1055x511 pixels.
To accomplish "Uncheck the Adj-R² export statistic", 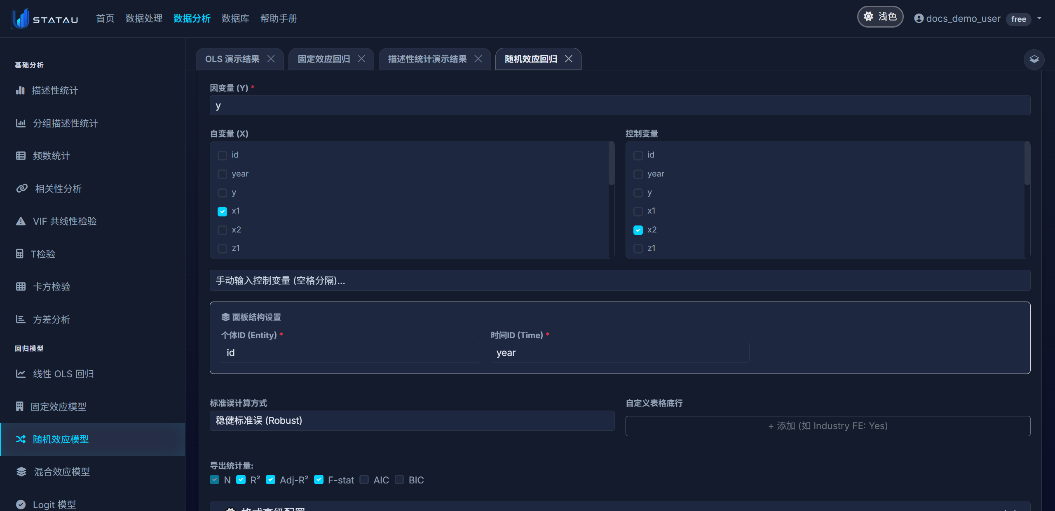I will point(270,480).
